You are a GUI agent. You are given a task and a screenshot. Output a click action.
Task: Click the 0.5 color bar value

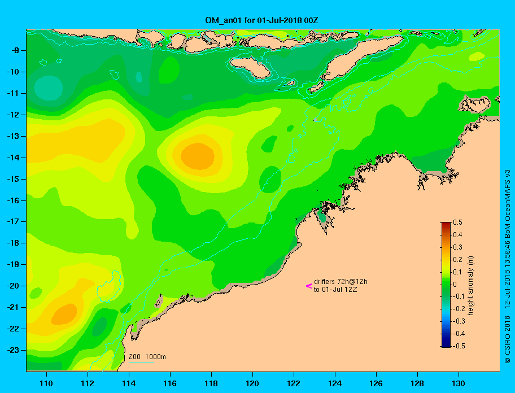tap(457, 222)
